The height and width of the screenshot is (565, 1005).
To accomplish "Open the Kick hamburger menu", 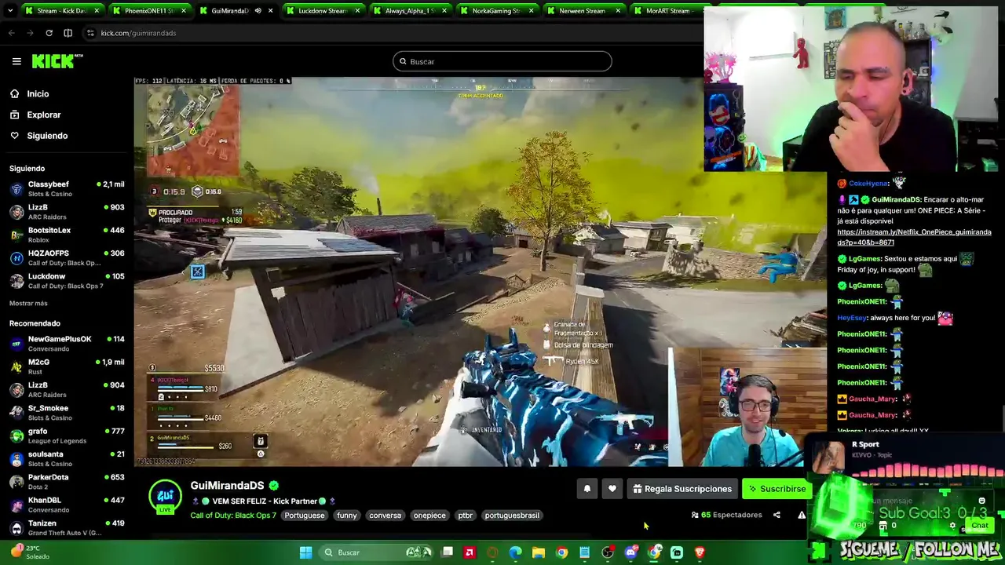I will [x=16, y=61].
